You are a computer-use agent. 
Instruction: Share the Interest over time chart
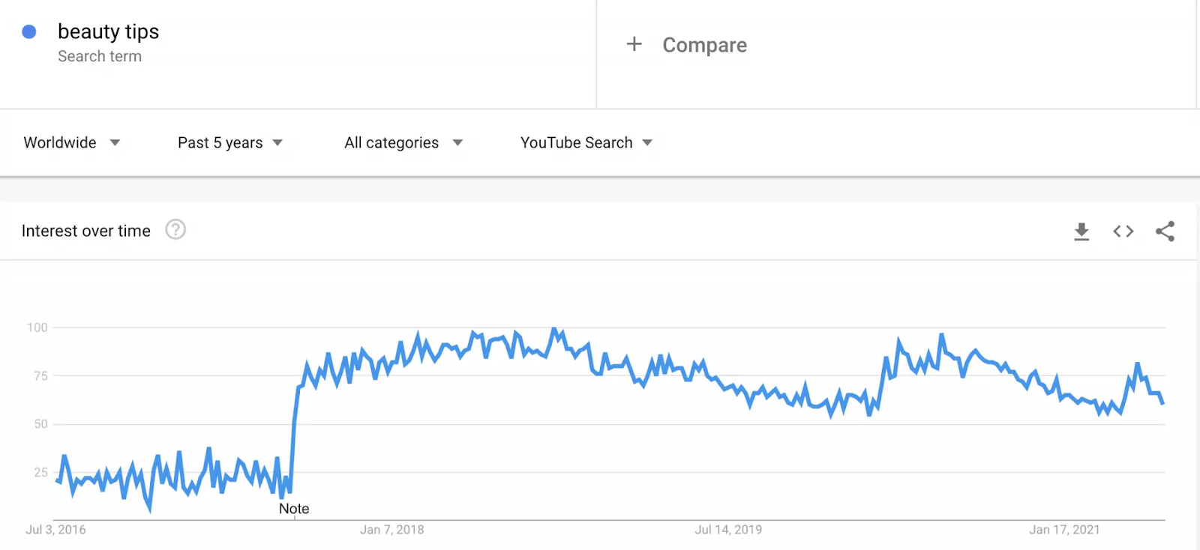coord(1165,232)
